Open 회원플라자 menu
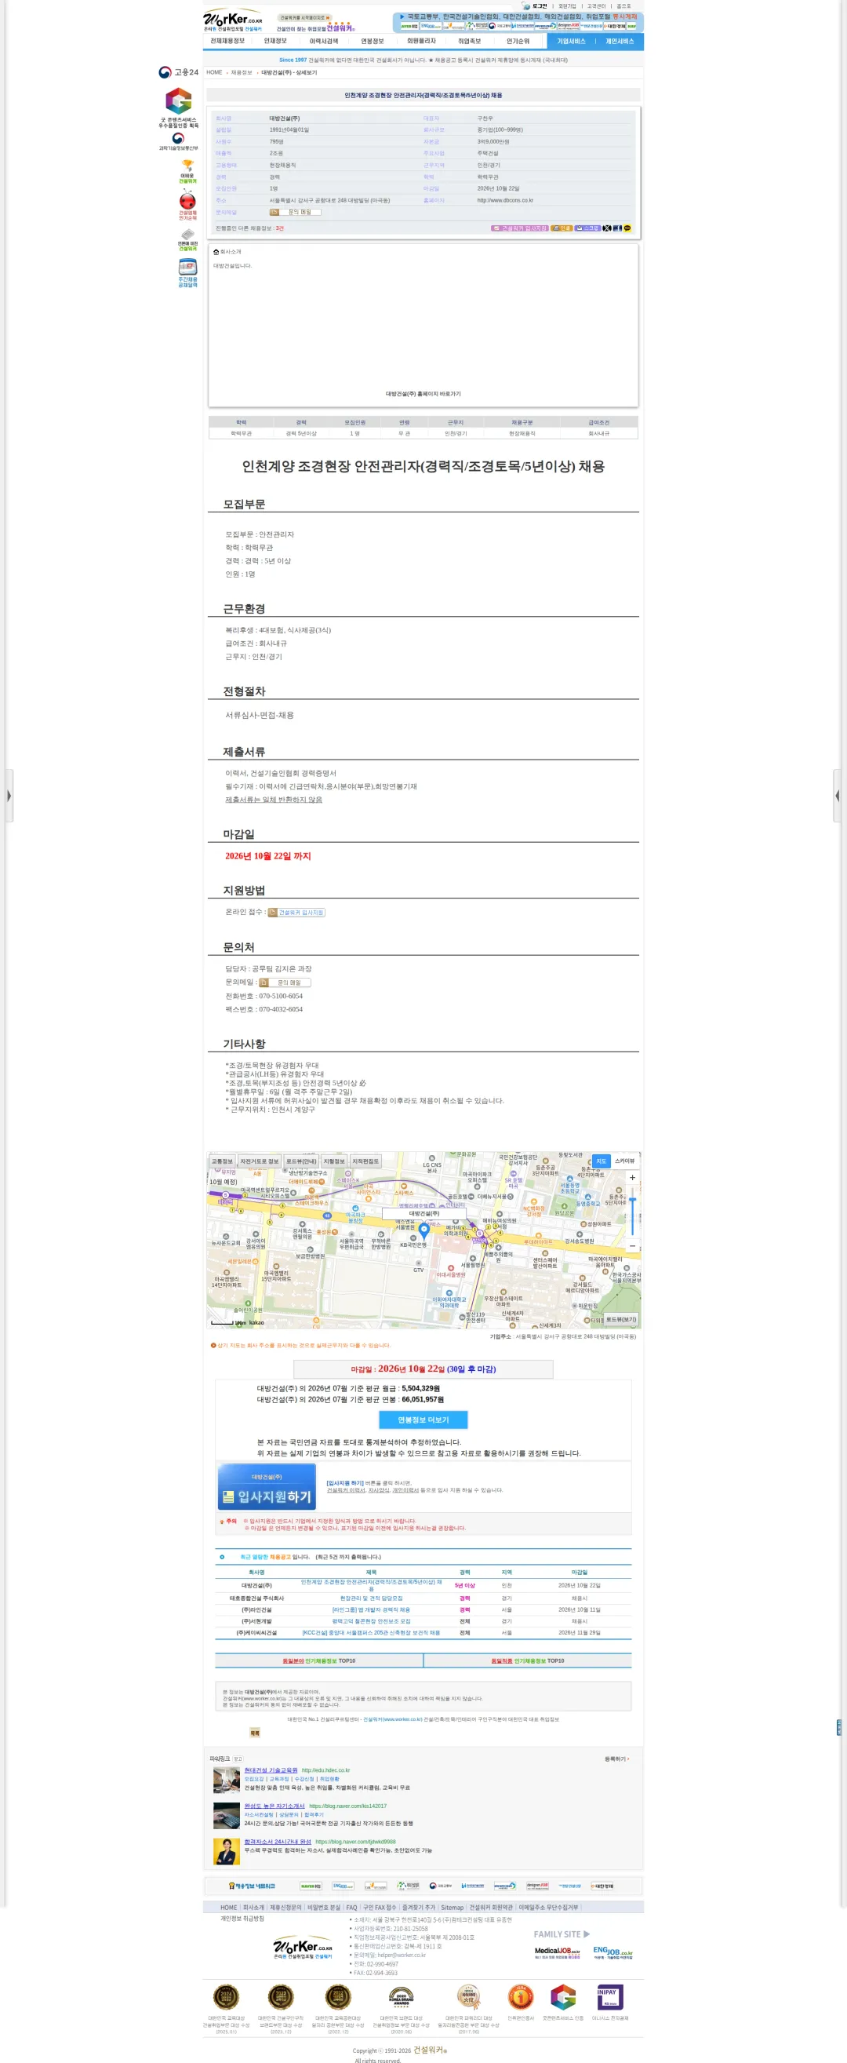 422,41
